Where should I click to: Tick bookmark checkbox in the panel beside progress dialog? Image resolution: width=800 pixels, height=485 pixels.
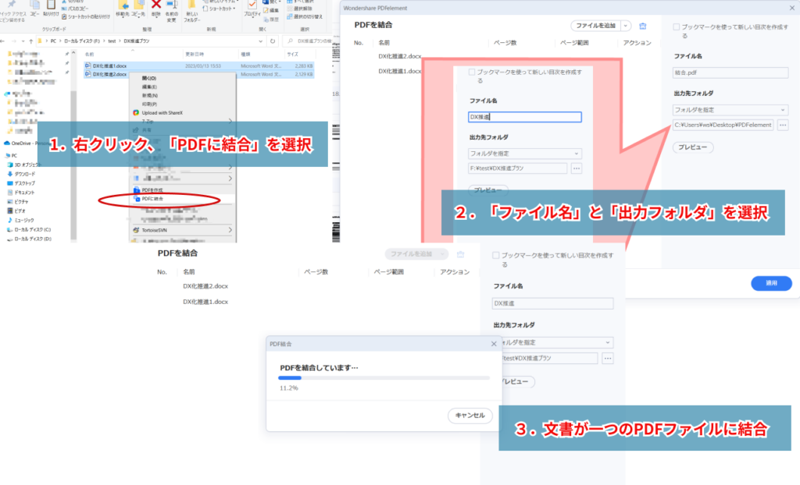click(x=496, y=255)
